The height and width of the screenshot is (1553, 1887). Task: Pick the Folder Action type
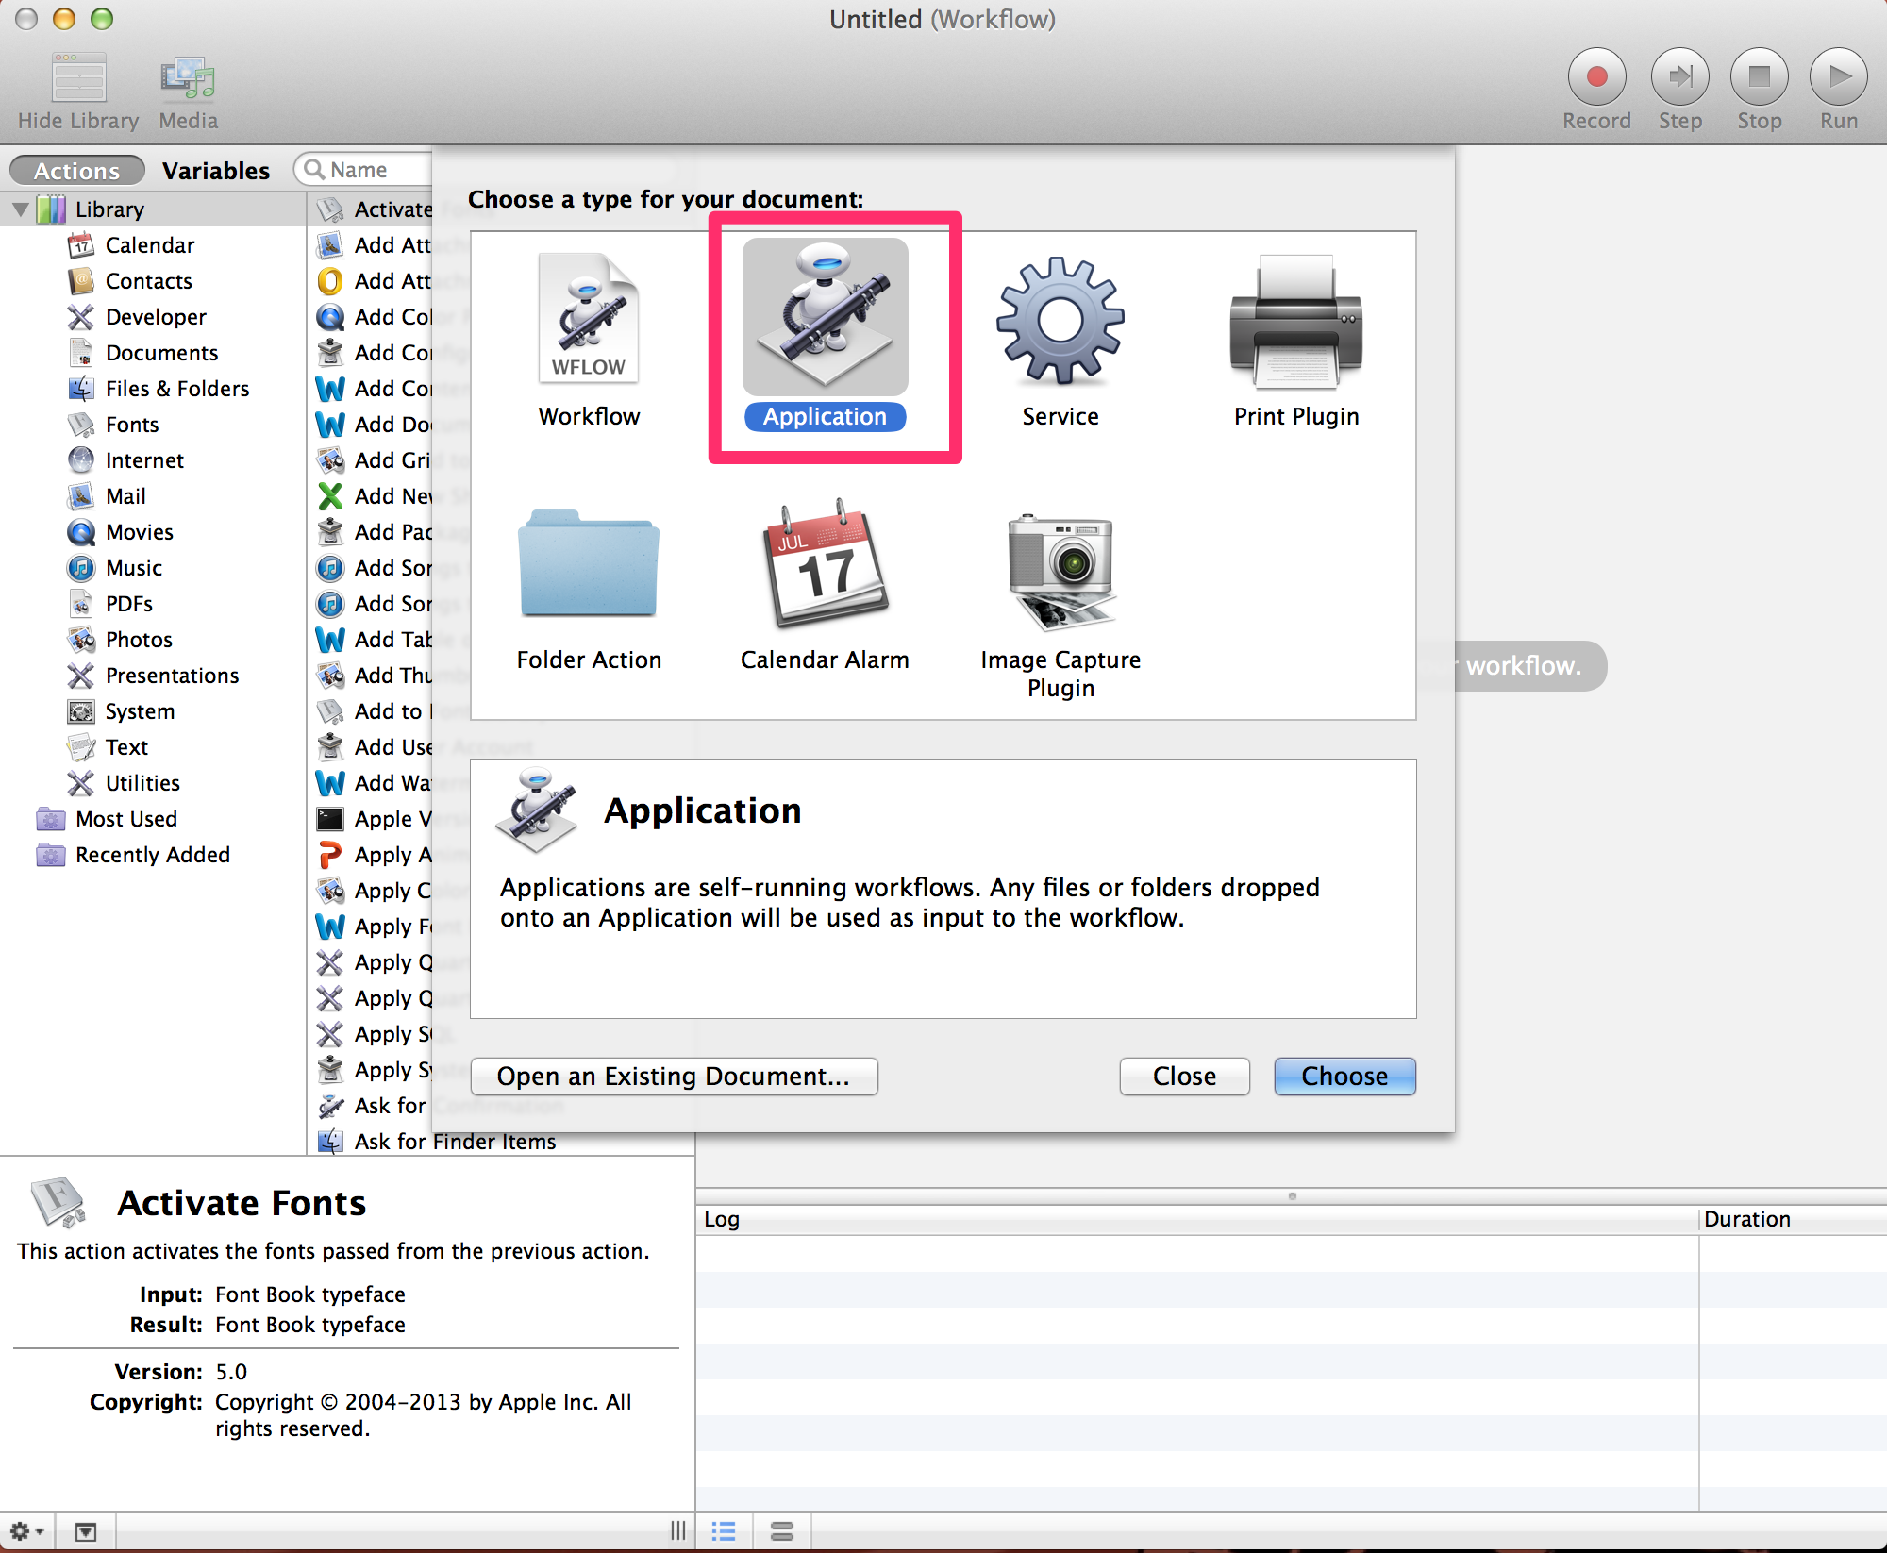589,564
